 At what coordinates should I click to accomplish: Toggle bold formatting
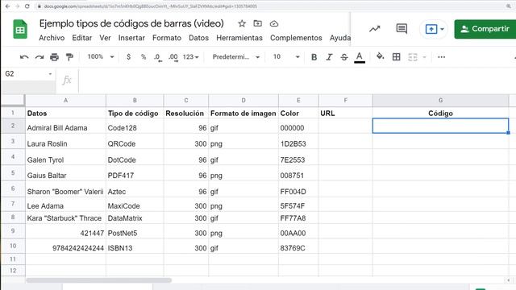[x=314, y=57]
